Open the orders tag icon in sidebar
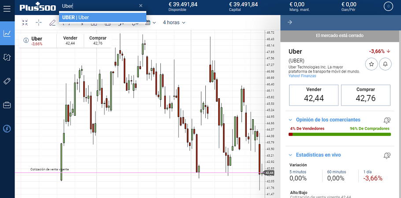The image size is (401, 198). coord(7,81)
